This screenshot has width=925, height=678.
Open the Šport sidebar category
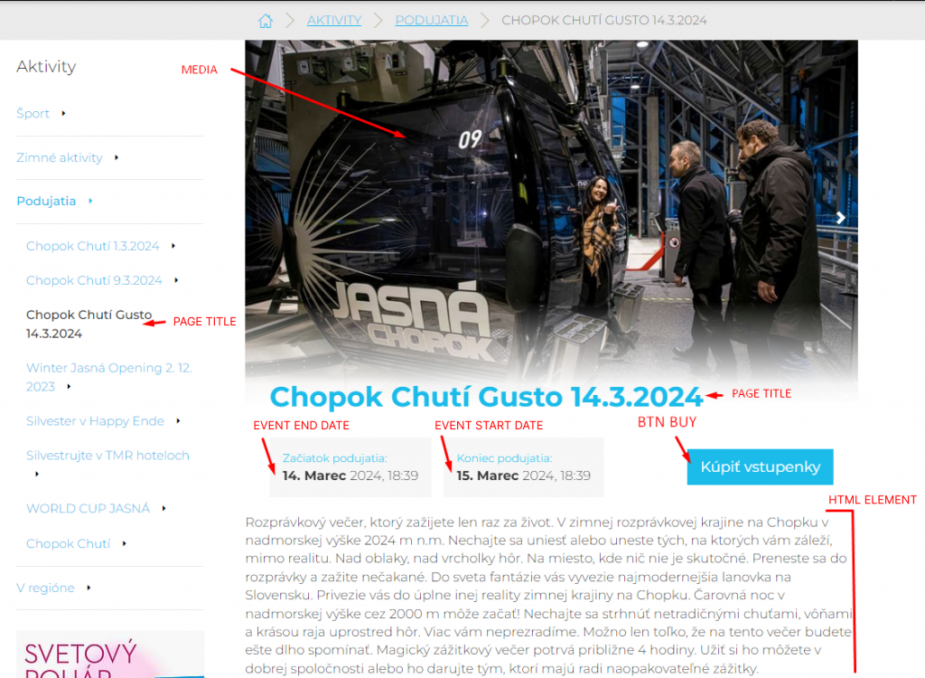(x=33, y=114)
